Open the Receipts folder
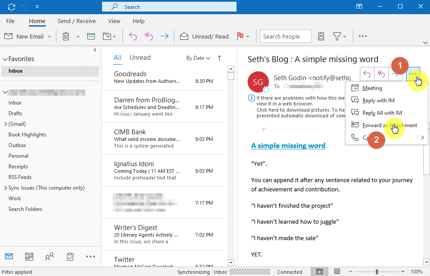The image size is (430, 276). pos(18,167)
